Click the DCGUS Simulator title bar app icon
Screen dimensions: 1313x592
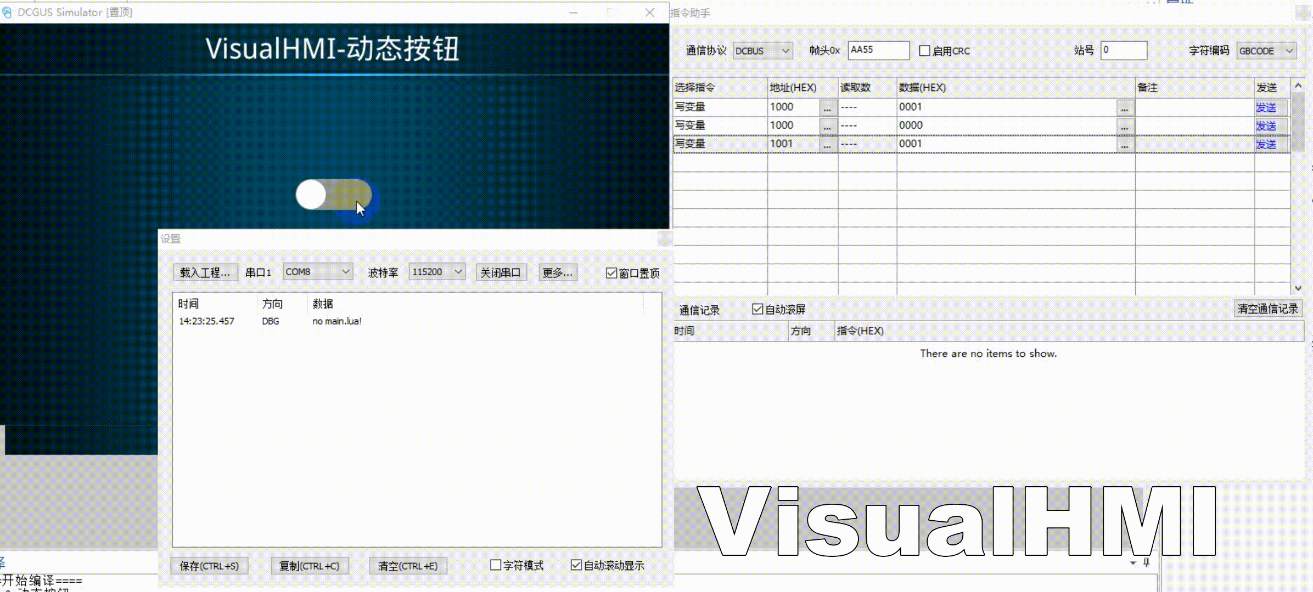point(7,12)
